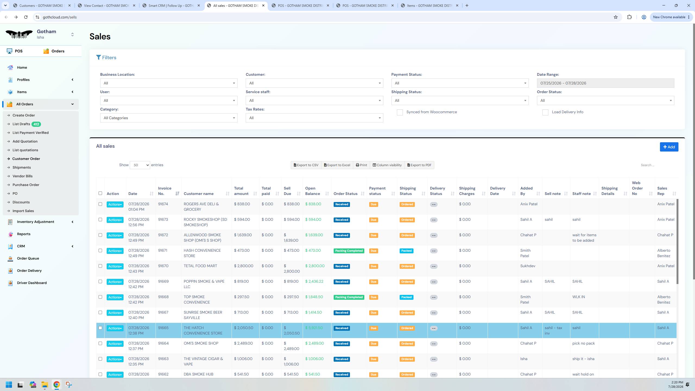Expand the Show entries count selector
695x391 pixels.
click(x=140, y=165)
